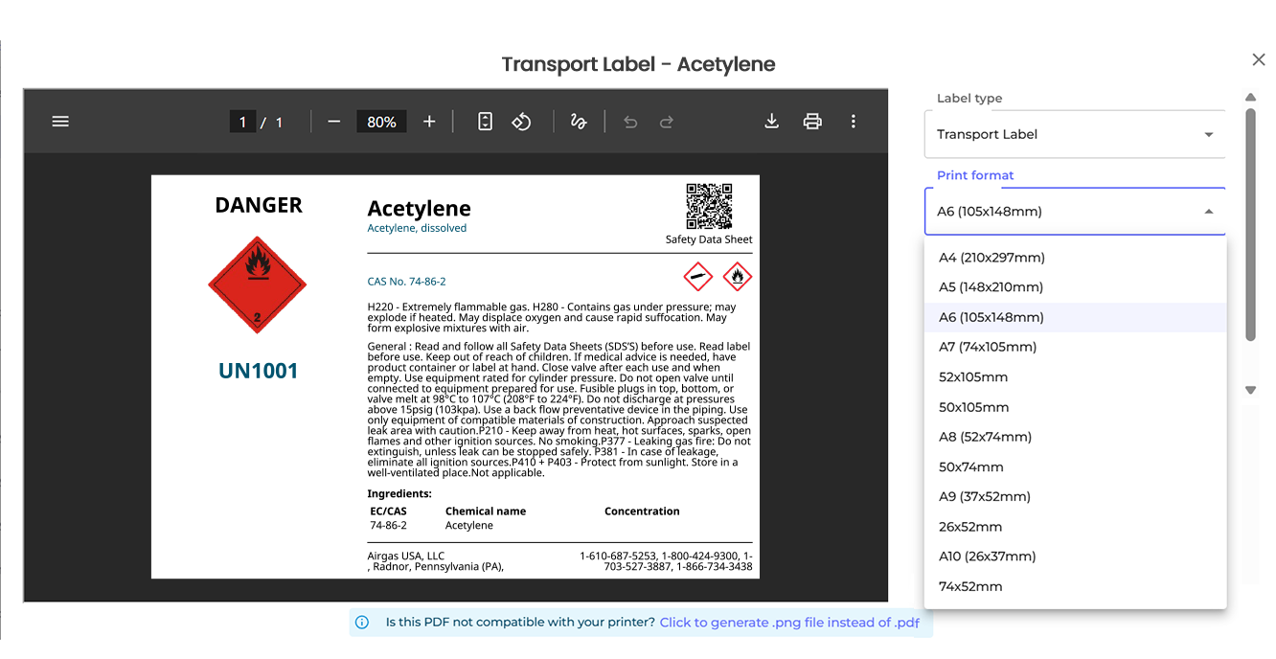The width and height of the screenshot is (1276, 659).
Task: Select A4 (210x297mm) print format
Action: tap(991, 257)
